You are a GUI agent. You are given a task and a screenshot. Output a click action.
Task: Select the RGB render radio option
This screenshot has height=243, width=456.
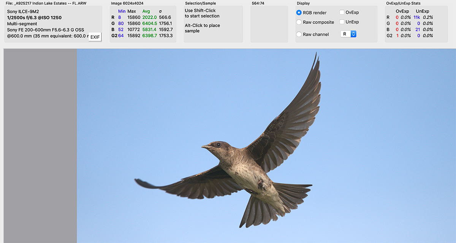click(x=299, y=13)
